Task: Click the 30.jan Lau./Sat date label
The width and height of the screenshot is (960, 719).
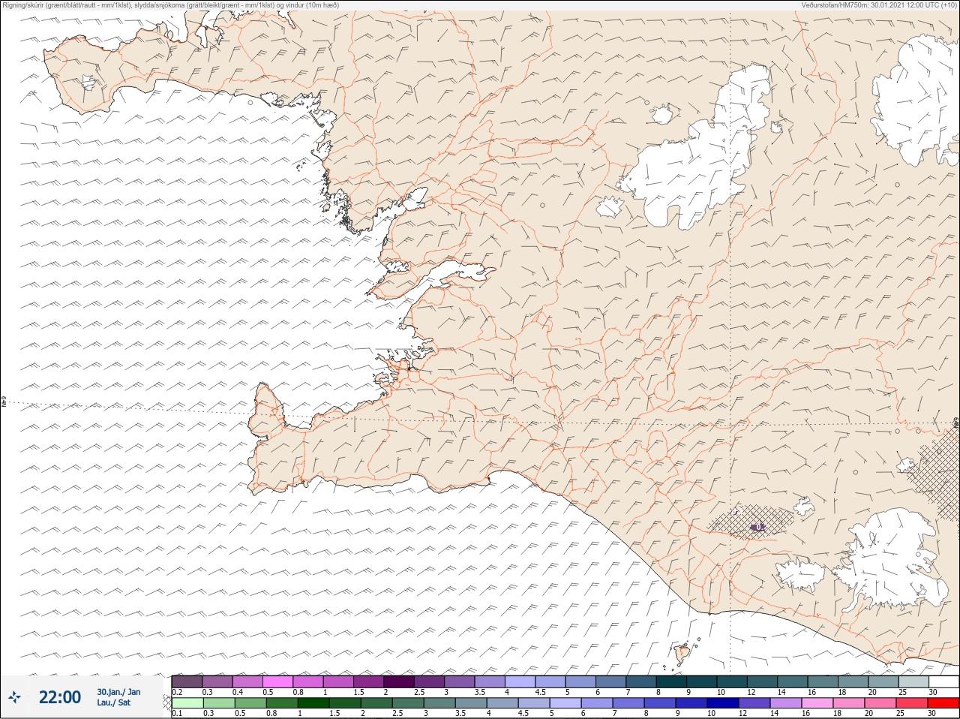Action: point(118,697)
